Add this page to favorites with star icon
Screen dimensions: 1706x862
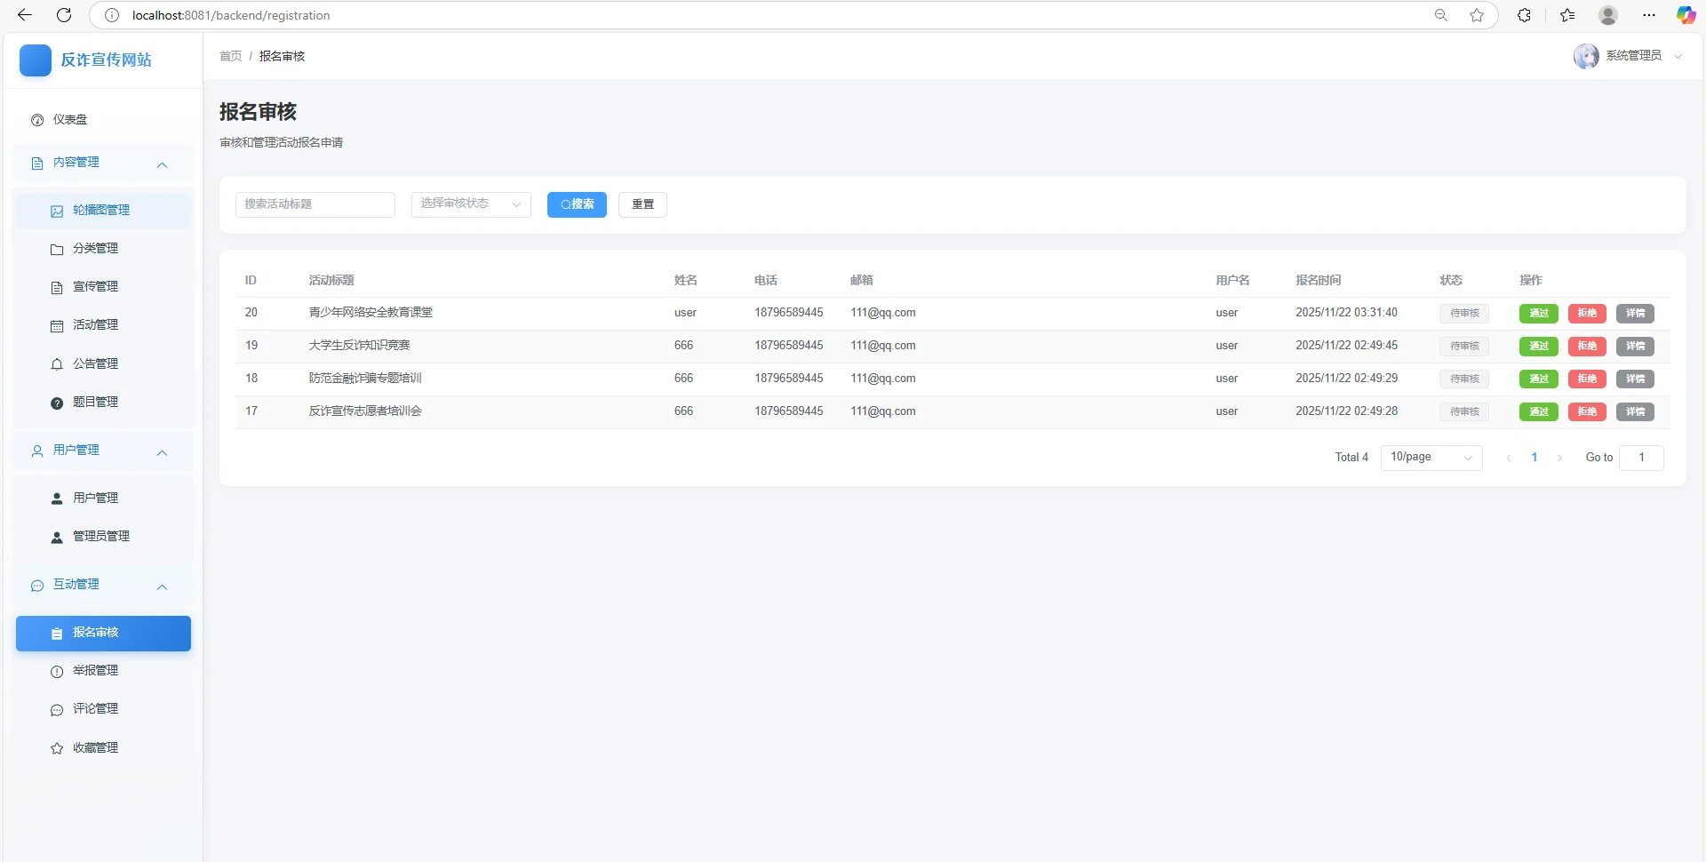click(x=1477, y=15)
